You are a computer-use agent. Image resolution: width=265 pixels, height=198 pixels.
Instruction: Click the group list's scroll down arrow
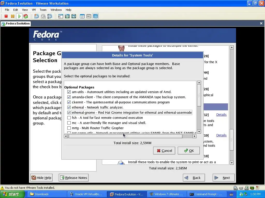click(232, 163)
